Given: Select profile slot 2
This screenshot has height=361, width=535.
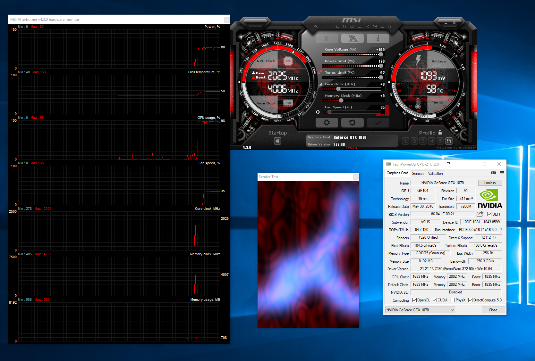Looking at the screenshot, I should (x=414, y=141).
